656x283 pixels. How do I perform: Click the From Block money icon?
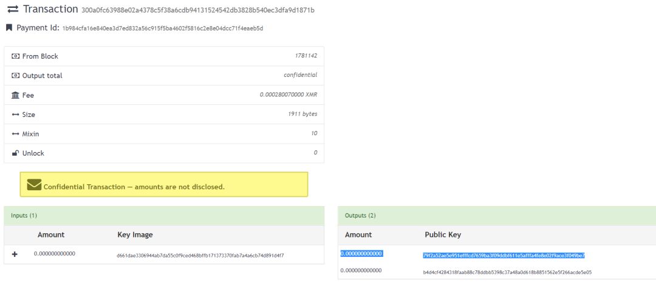pyautogui.click(x=15, y=56)
